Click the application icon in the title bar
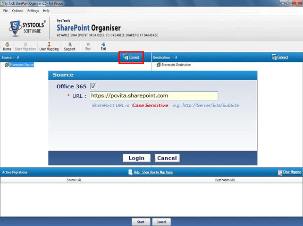Image resolution: width=303 pixels, height=226 pixels. pos(2,3)
